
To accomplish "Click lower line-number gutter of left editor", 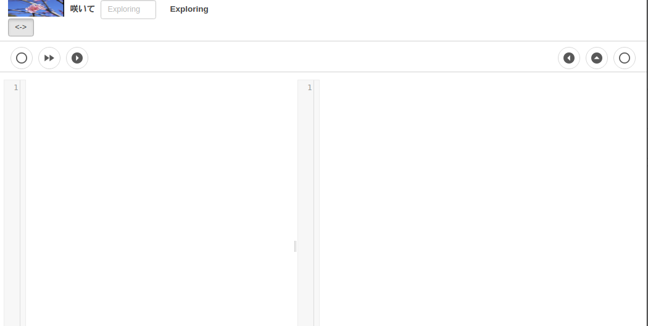I will tap(12, 248).
